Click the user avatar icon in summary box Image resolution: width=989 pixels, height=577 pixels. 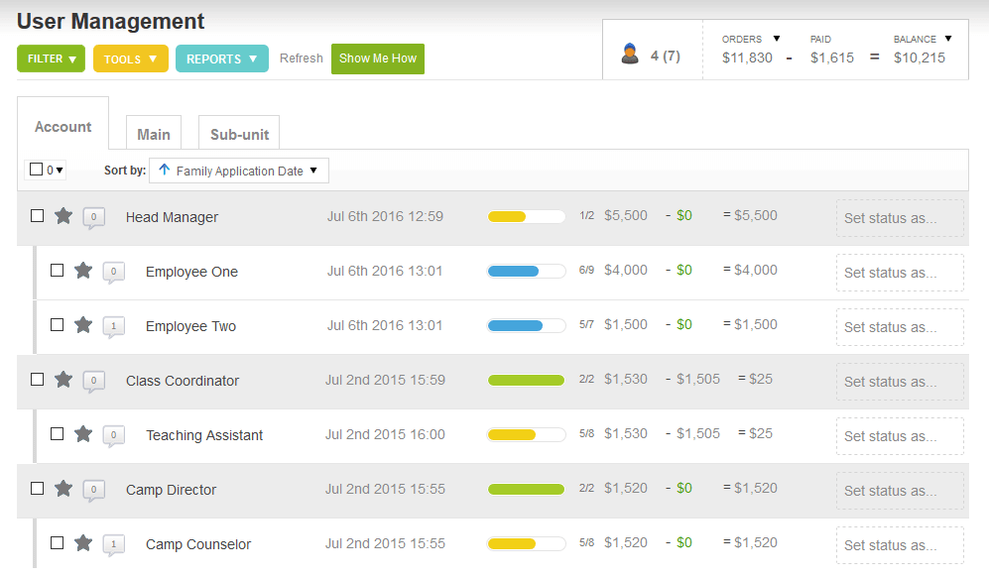click(x=630, y=55)
